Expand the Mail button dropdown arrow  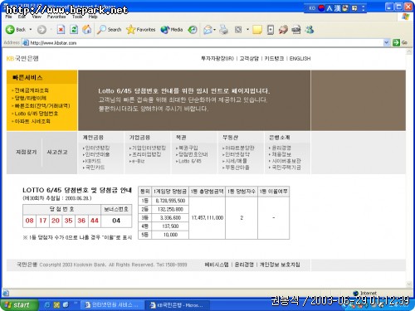point(215,30)
